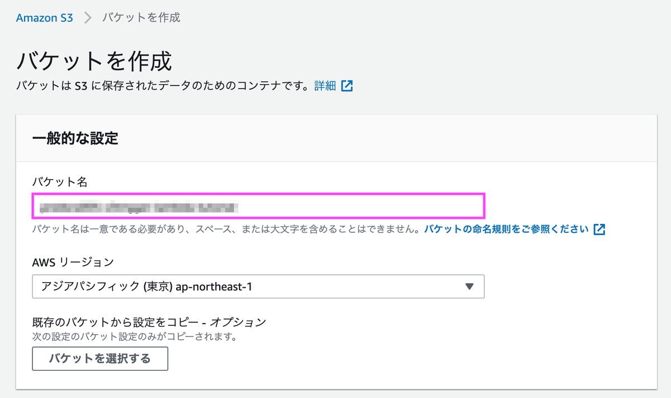Click inside the highlighted bucket name field

click(x=257, y=207)
